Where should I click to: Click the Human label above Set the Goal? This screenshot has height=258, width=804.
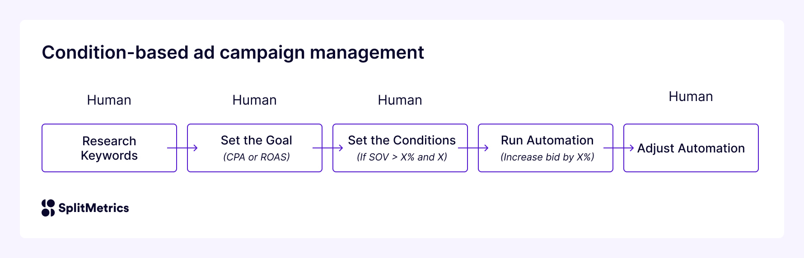click(254, 100)
